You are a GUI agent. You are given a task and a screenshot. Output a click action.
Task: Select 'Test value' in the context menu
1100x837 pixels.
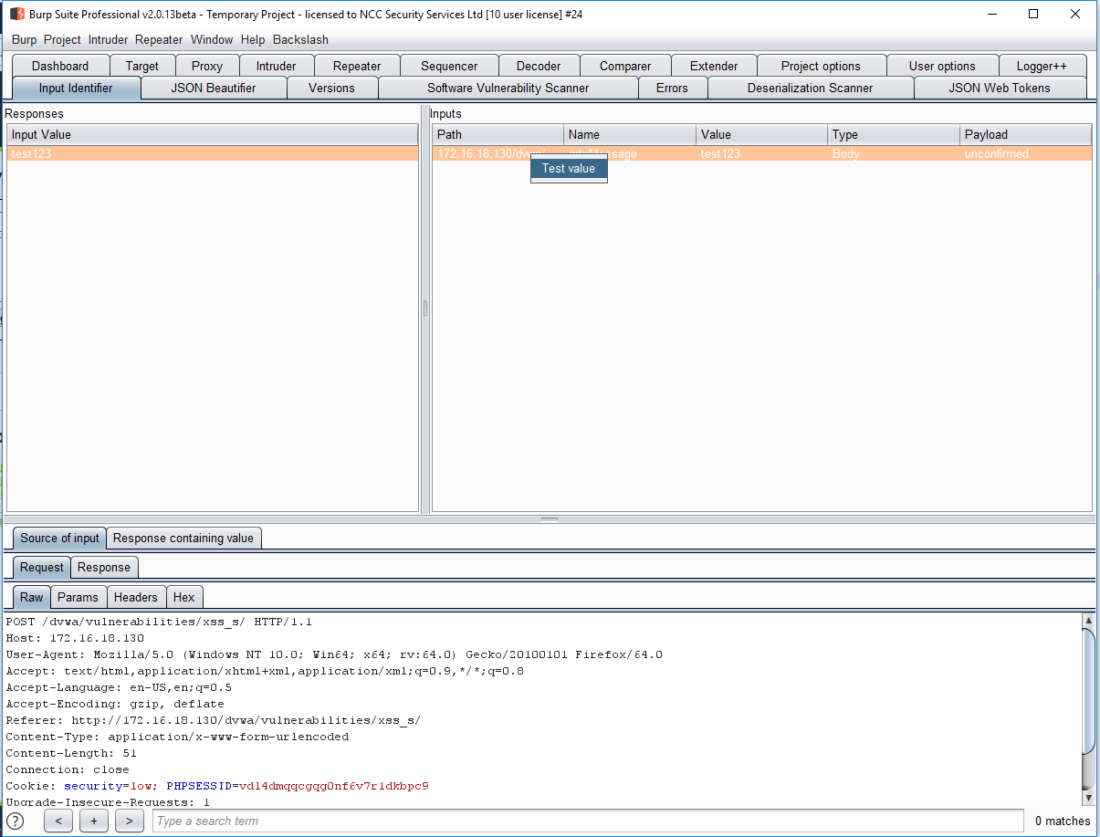[568, 168]
